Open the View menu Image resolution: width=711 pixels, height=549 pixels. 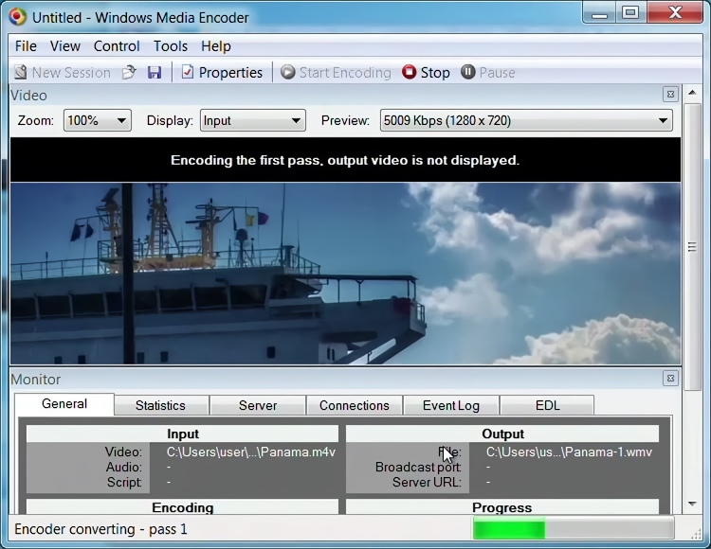click(x=64, y=46)
